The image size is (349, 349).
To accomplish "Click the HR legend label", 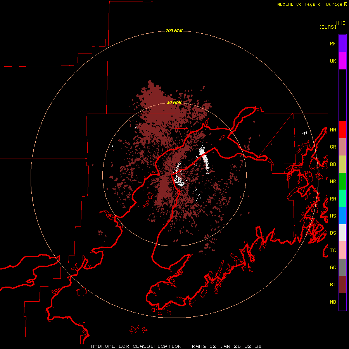I will 333,181.
